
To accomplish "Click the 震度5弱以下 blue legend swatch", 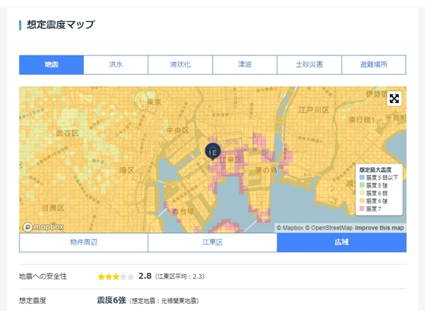I will 362,178.
